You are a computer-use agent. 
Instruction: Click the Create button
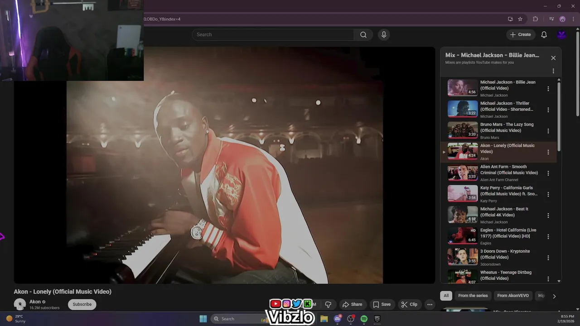pos(521,35)
